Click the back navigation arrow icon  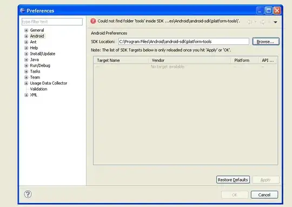point(249,22)
